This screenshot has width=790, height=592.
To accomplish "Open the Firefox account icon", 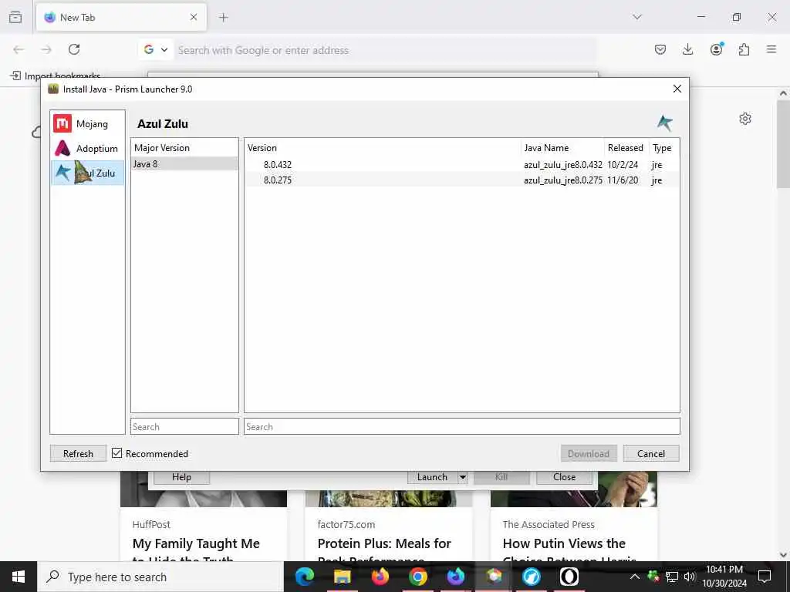I will pyautogui.click(x=716, y=49).
